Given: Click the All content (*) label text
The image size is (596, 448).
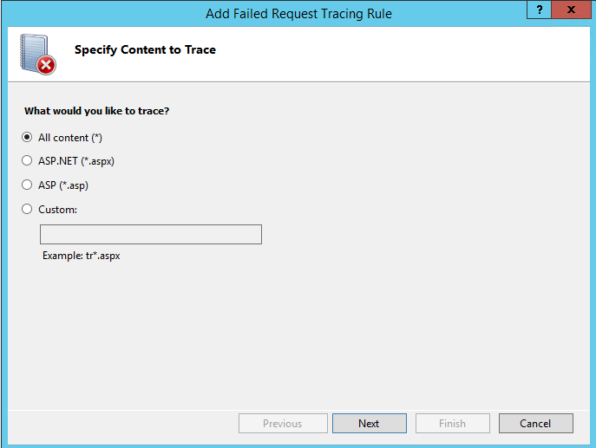Looking at the screenshot, I should click(70, 138).
